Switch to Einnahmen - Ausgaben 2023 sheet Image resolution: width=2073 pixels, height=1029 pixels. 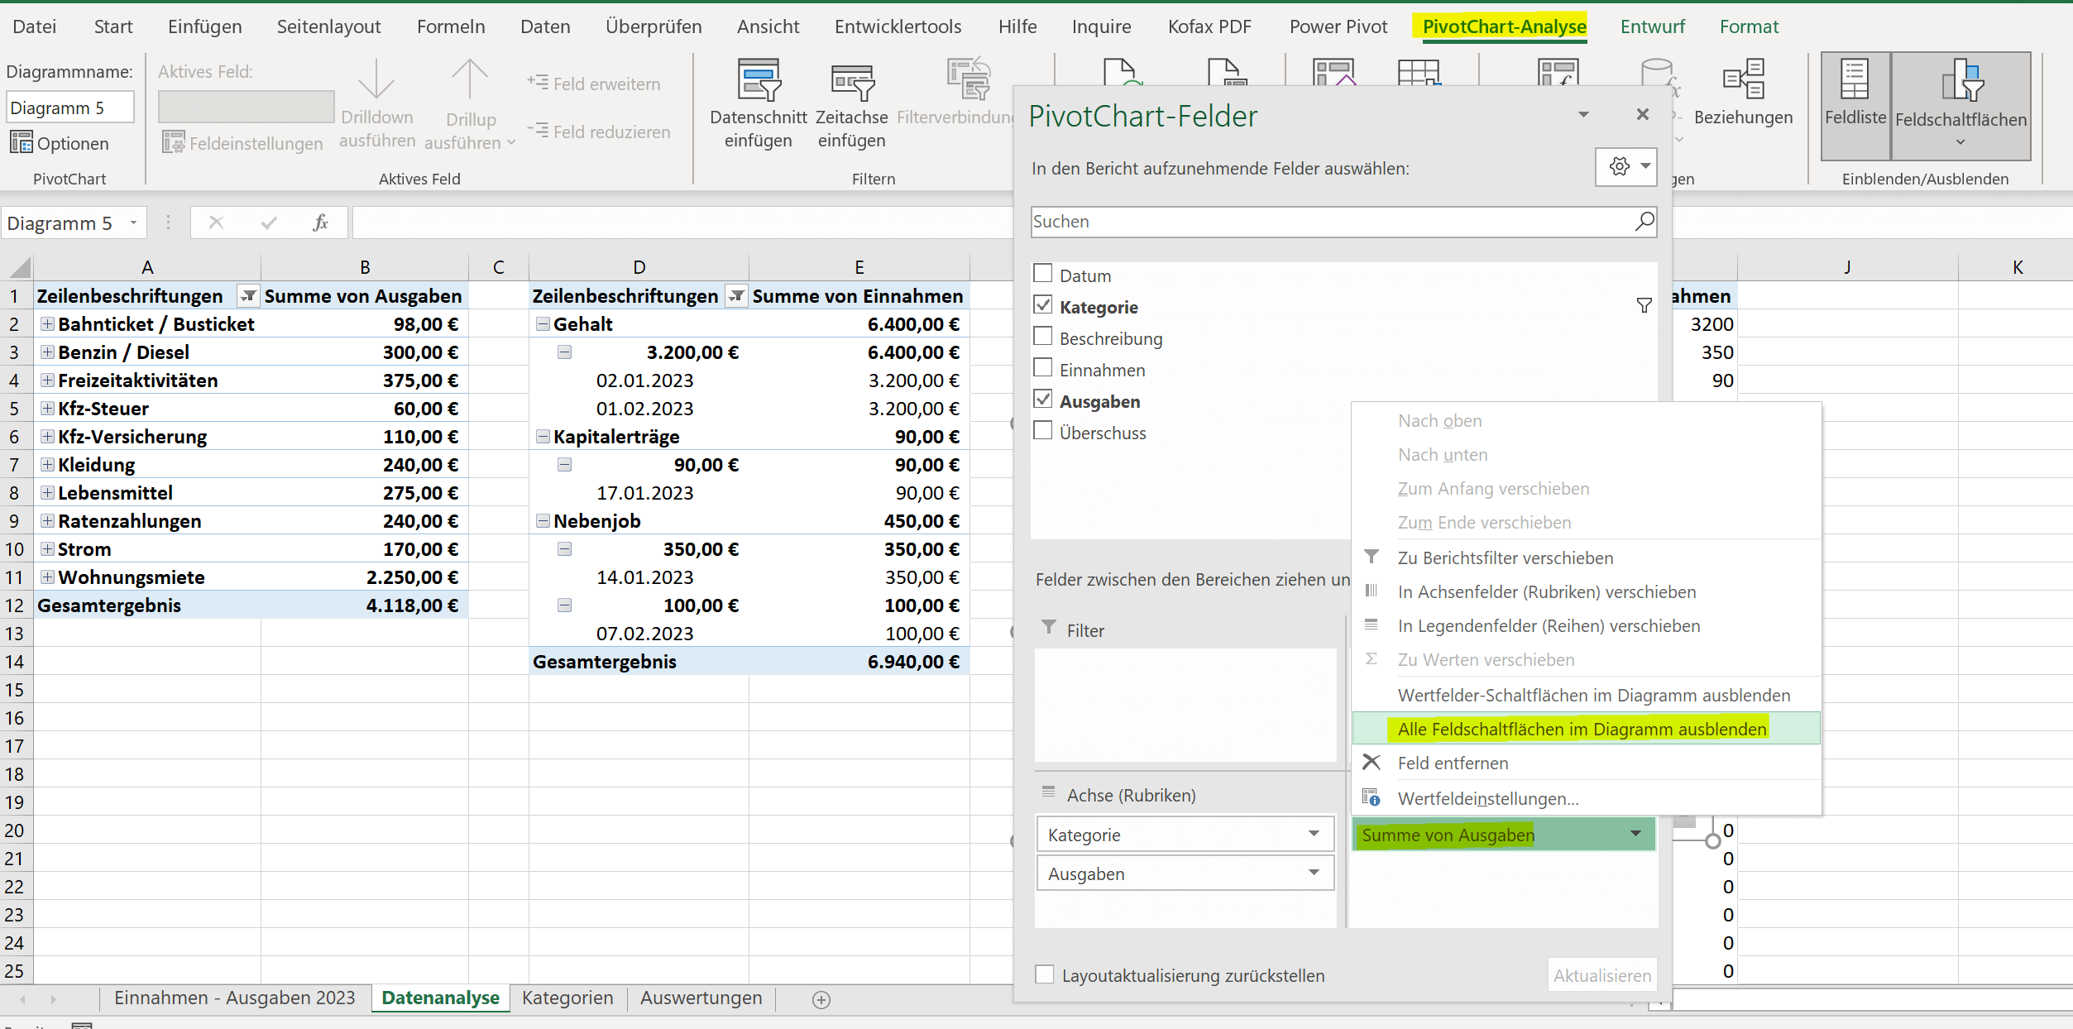pos(234,998)
